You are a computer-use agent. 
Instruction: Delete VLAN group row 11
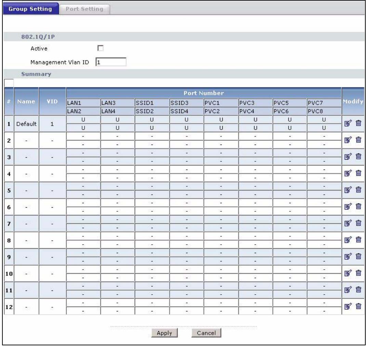358,290
